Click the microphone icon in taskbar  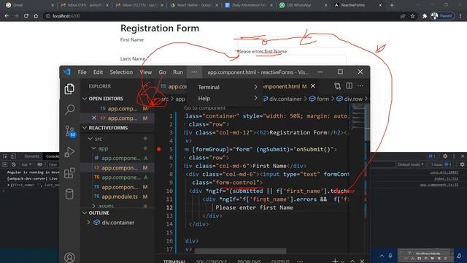pyautogui.click(x=390, y=256)
